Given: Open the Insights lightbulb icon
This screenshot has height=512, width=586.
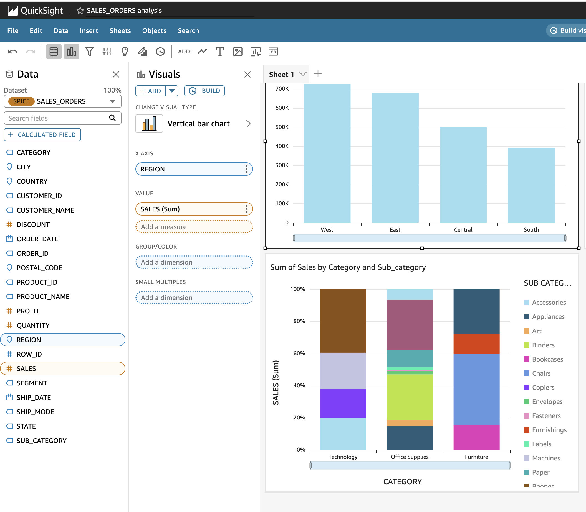Looking at the screenshot, I should point(125,52).
